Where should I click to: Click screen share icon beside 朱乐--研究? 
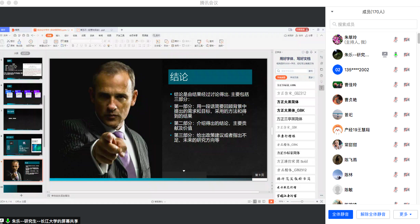point(385,55)
